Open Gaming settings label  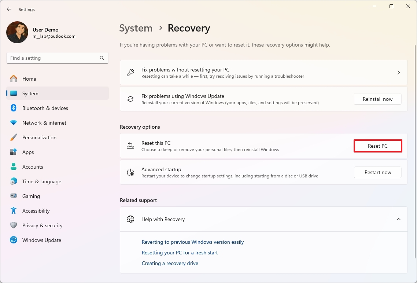31,196
